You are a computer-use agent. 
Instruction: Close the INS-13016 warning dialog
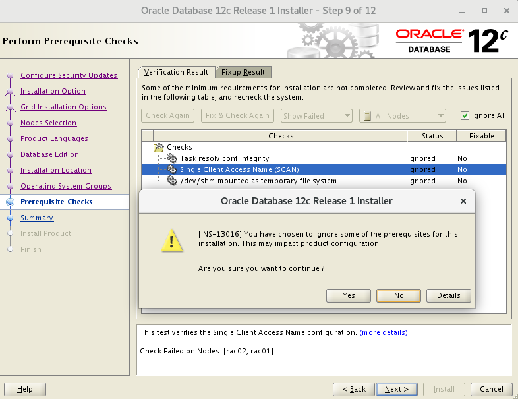pos(463,201)
